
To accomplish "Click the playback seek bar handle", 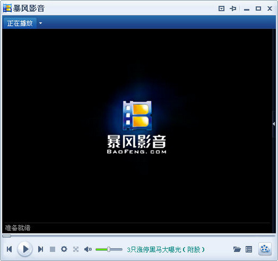I will 7,236.
